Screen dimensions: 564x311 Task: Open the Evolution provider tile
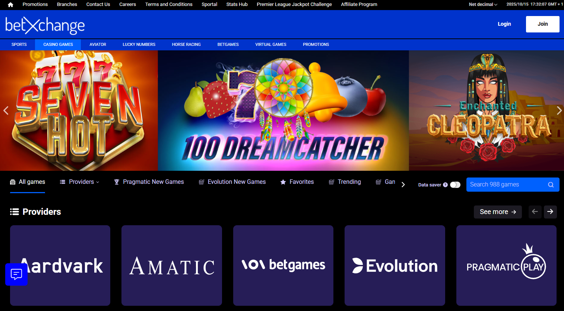click(x=395, y=266)
